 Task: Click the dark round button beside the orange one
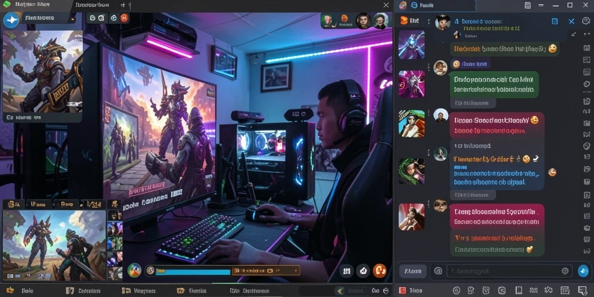[363, 270]
